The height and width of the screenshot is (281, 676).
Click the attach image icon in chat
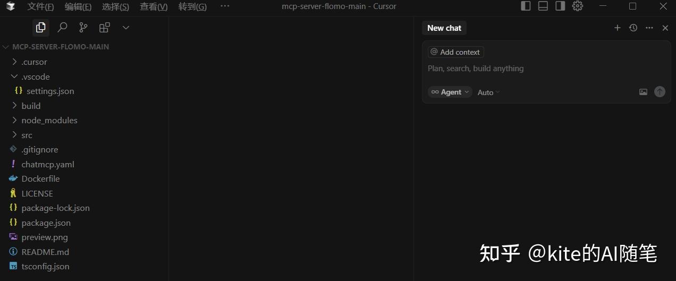click(x=643, y=92)
